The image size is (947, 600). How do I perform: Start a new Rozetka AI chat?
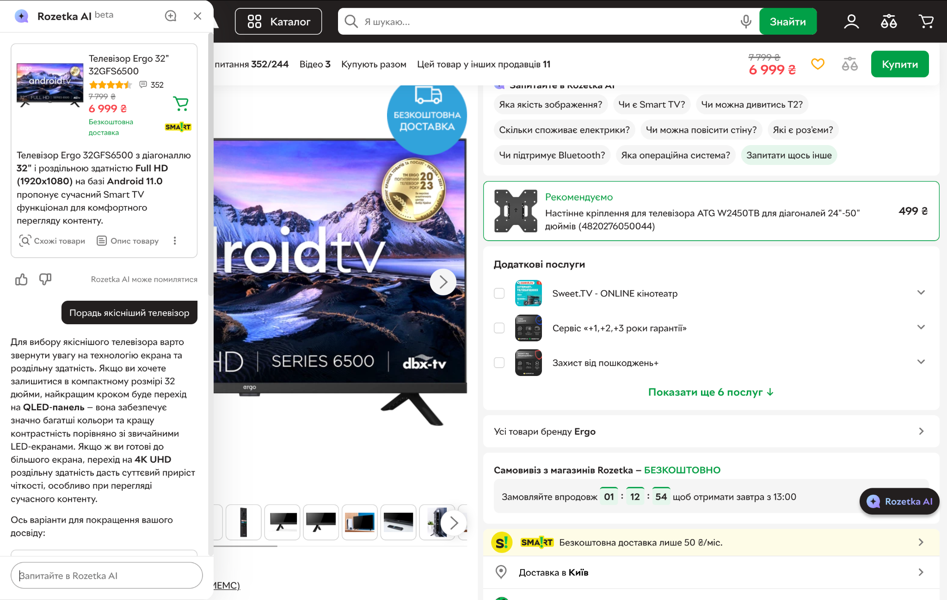(x=171, y=16)
